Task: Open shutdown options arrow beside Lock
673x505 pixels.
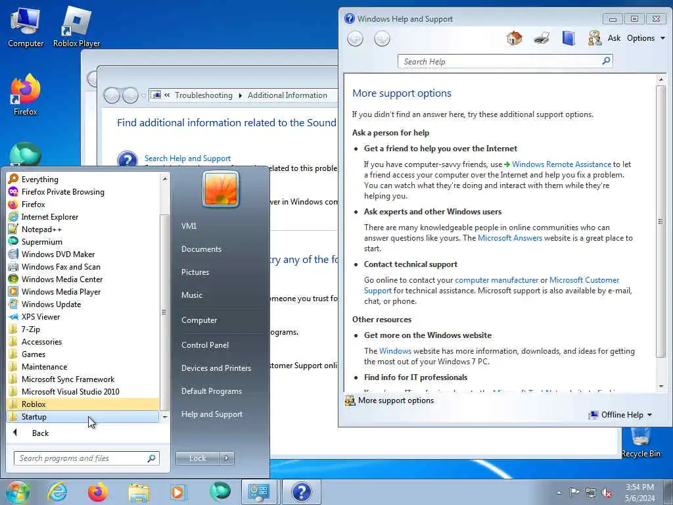Action: 227,458
